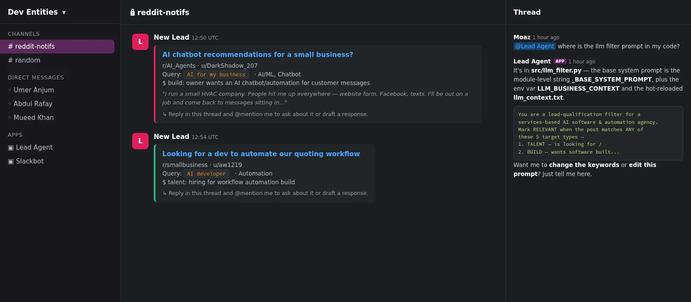Screen dimensions: 691x302
Task: Click 'edit this prompt' in thread reply
Action: [x=585, y=170]
